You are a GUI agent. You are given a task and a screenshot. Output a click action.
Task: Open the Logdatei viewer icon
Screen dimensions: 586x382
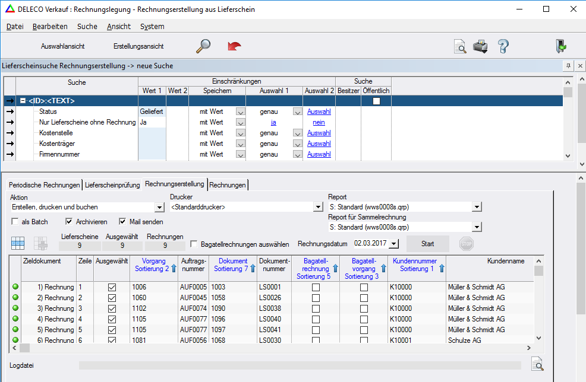click(537, 365)
